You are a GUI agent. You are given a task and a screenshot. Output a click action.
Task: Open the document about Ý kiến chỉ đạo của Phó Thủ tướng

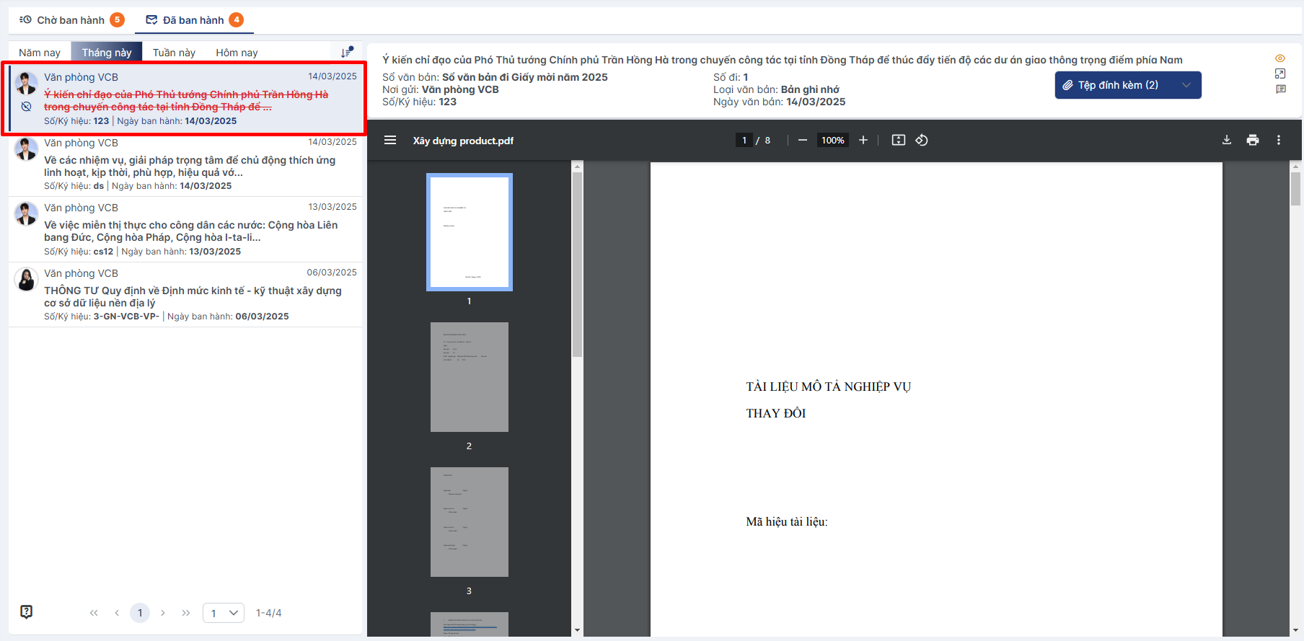pos(185,99)
